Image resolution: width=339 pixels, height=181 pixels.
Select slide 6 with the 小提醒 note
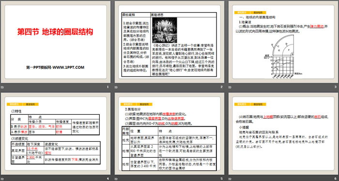(283, 134)
